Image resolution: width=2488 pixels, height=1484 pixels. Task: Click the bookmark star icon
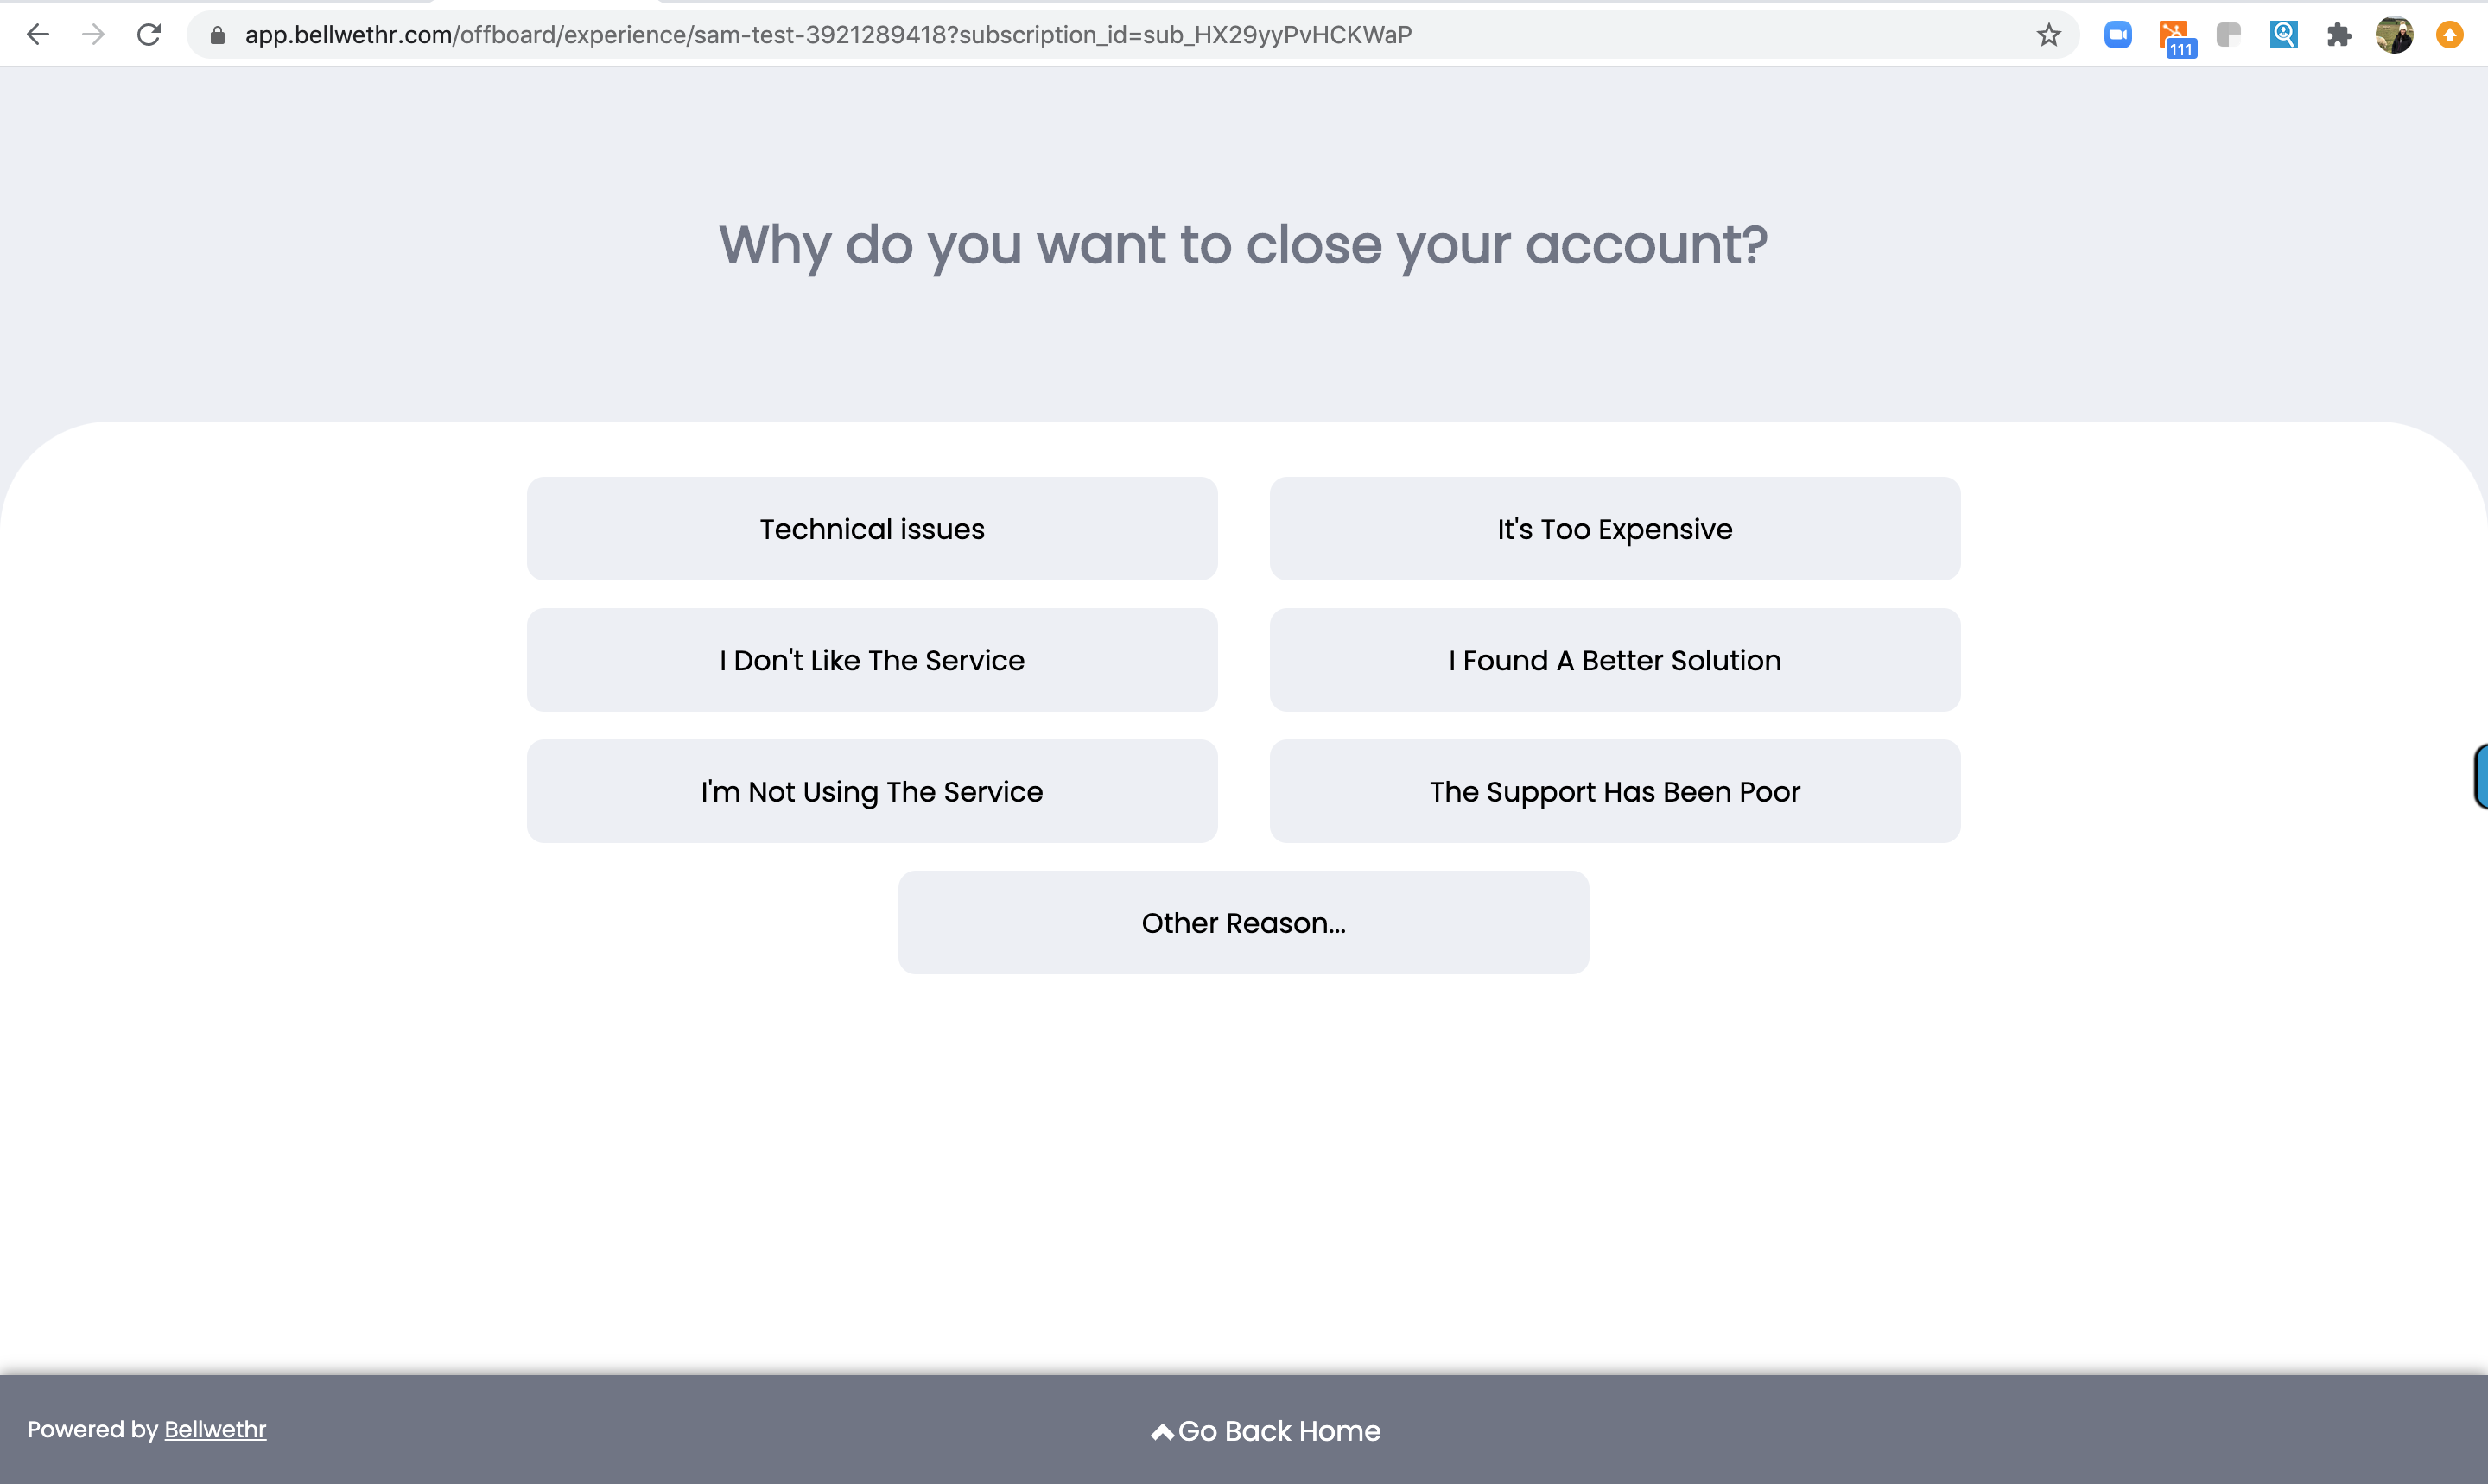click(x=2050, y=34)
